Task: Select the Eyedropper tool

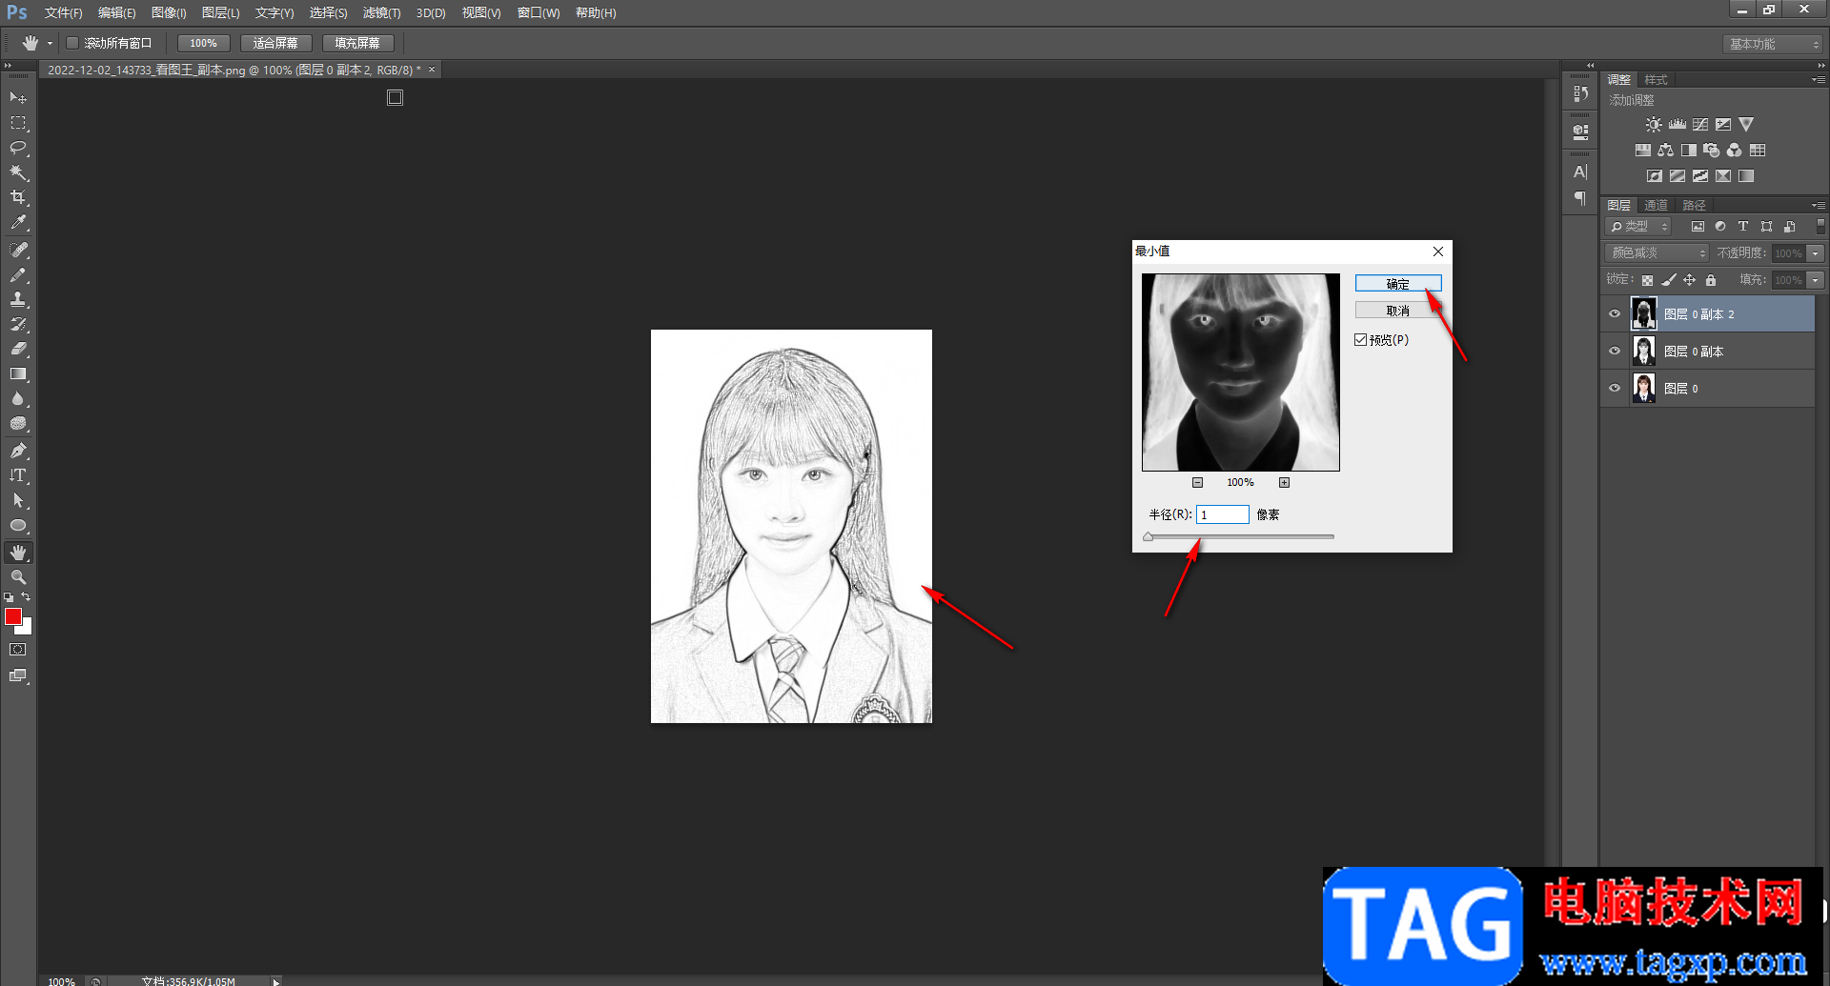Action: (x=18, y=223)
